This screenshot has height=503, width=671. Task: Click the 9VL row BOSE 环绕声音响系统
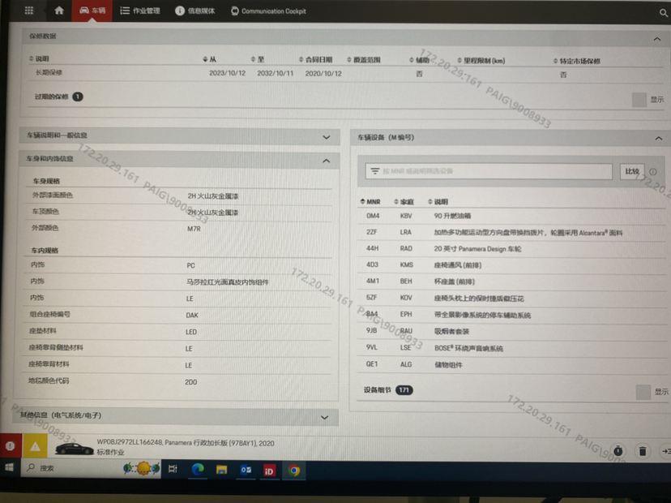click(511, 347)
